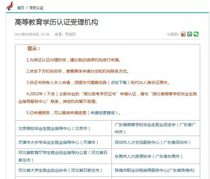
Task: Open 河北省大学生就业创业协会 link
Action: (60, 170)
